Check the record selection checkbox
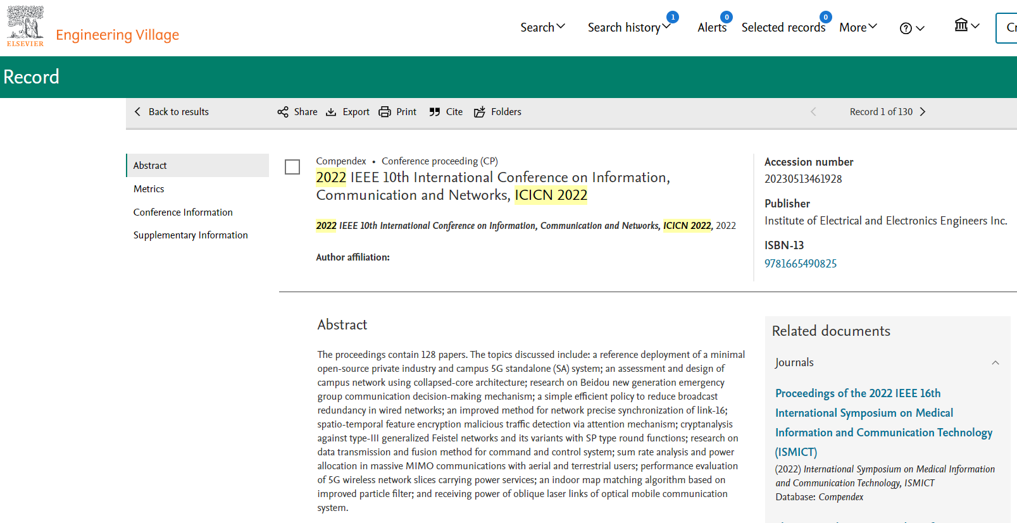This screenshot has height=523, width=1017. [x=292, y=167]
